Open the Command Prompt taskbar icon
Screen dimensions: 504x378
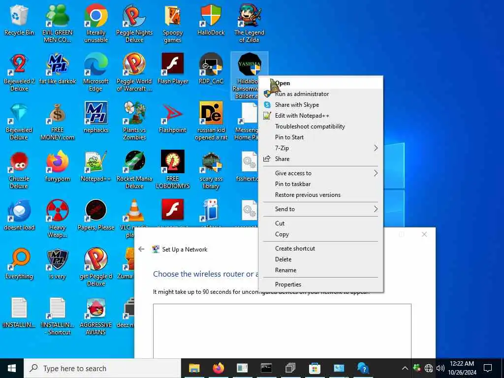(266, 368)
